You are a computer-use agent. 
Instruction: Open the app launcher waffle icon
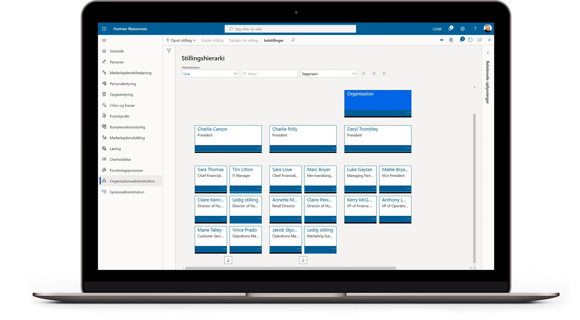(x=104, y=29)
